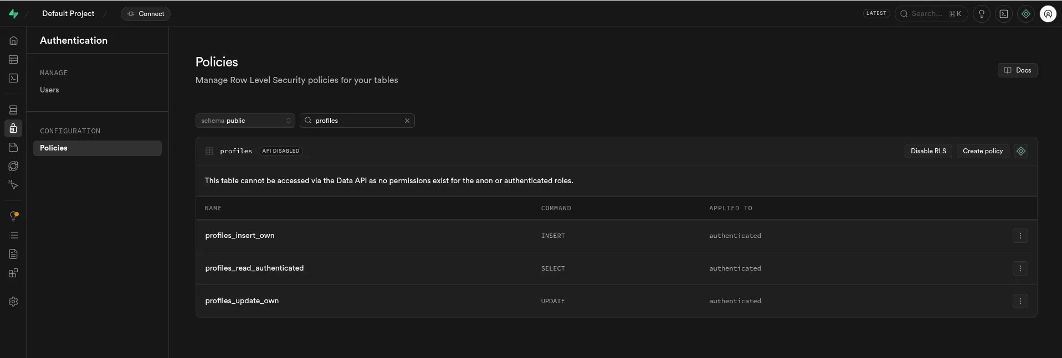
Task: Select Policies under Configuration
Action: 54,148
